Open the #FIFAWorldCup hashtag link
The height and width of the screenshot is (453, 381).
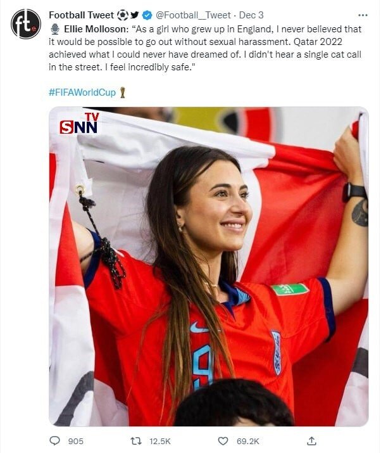click(x=82, y=93)
